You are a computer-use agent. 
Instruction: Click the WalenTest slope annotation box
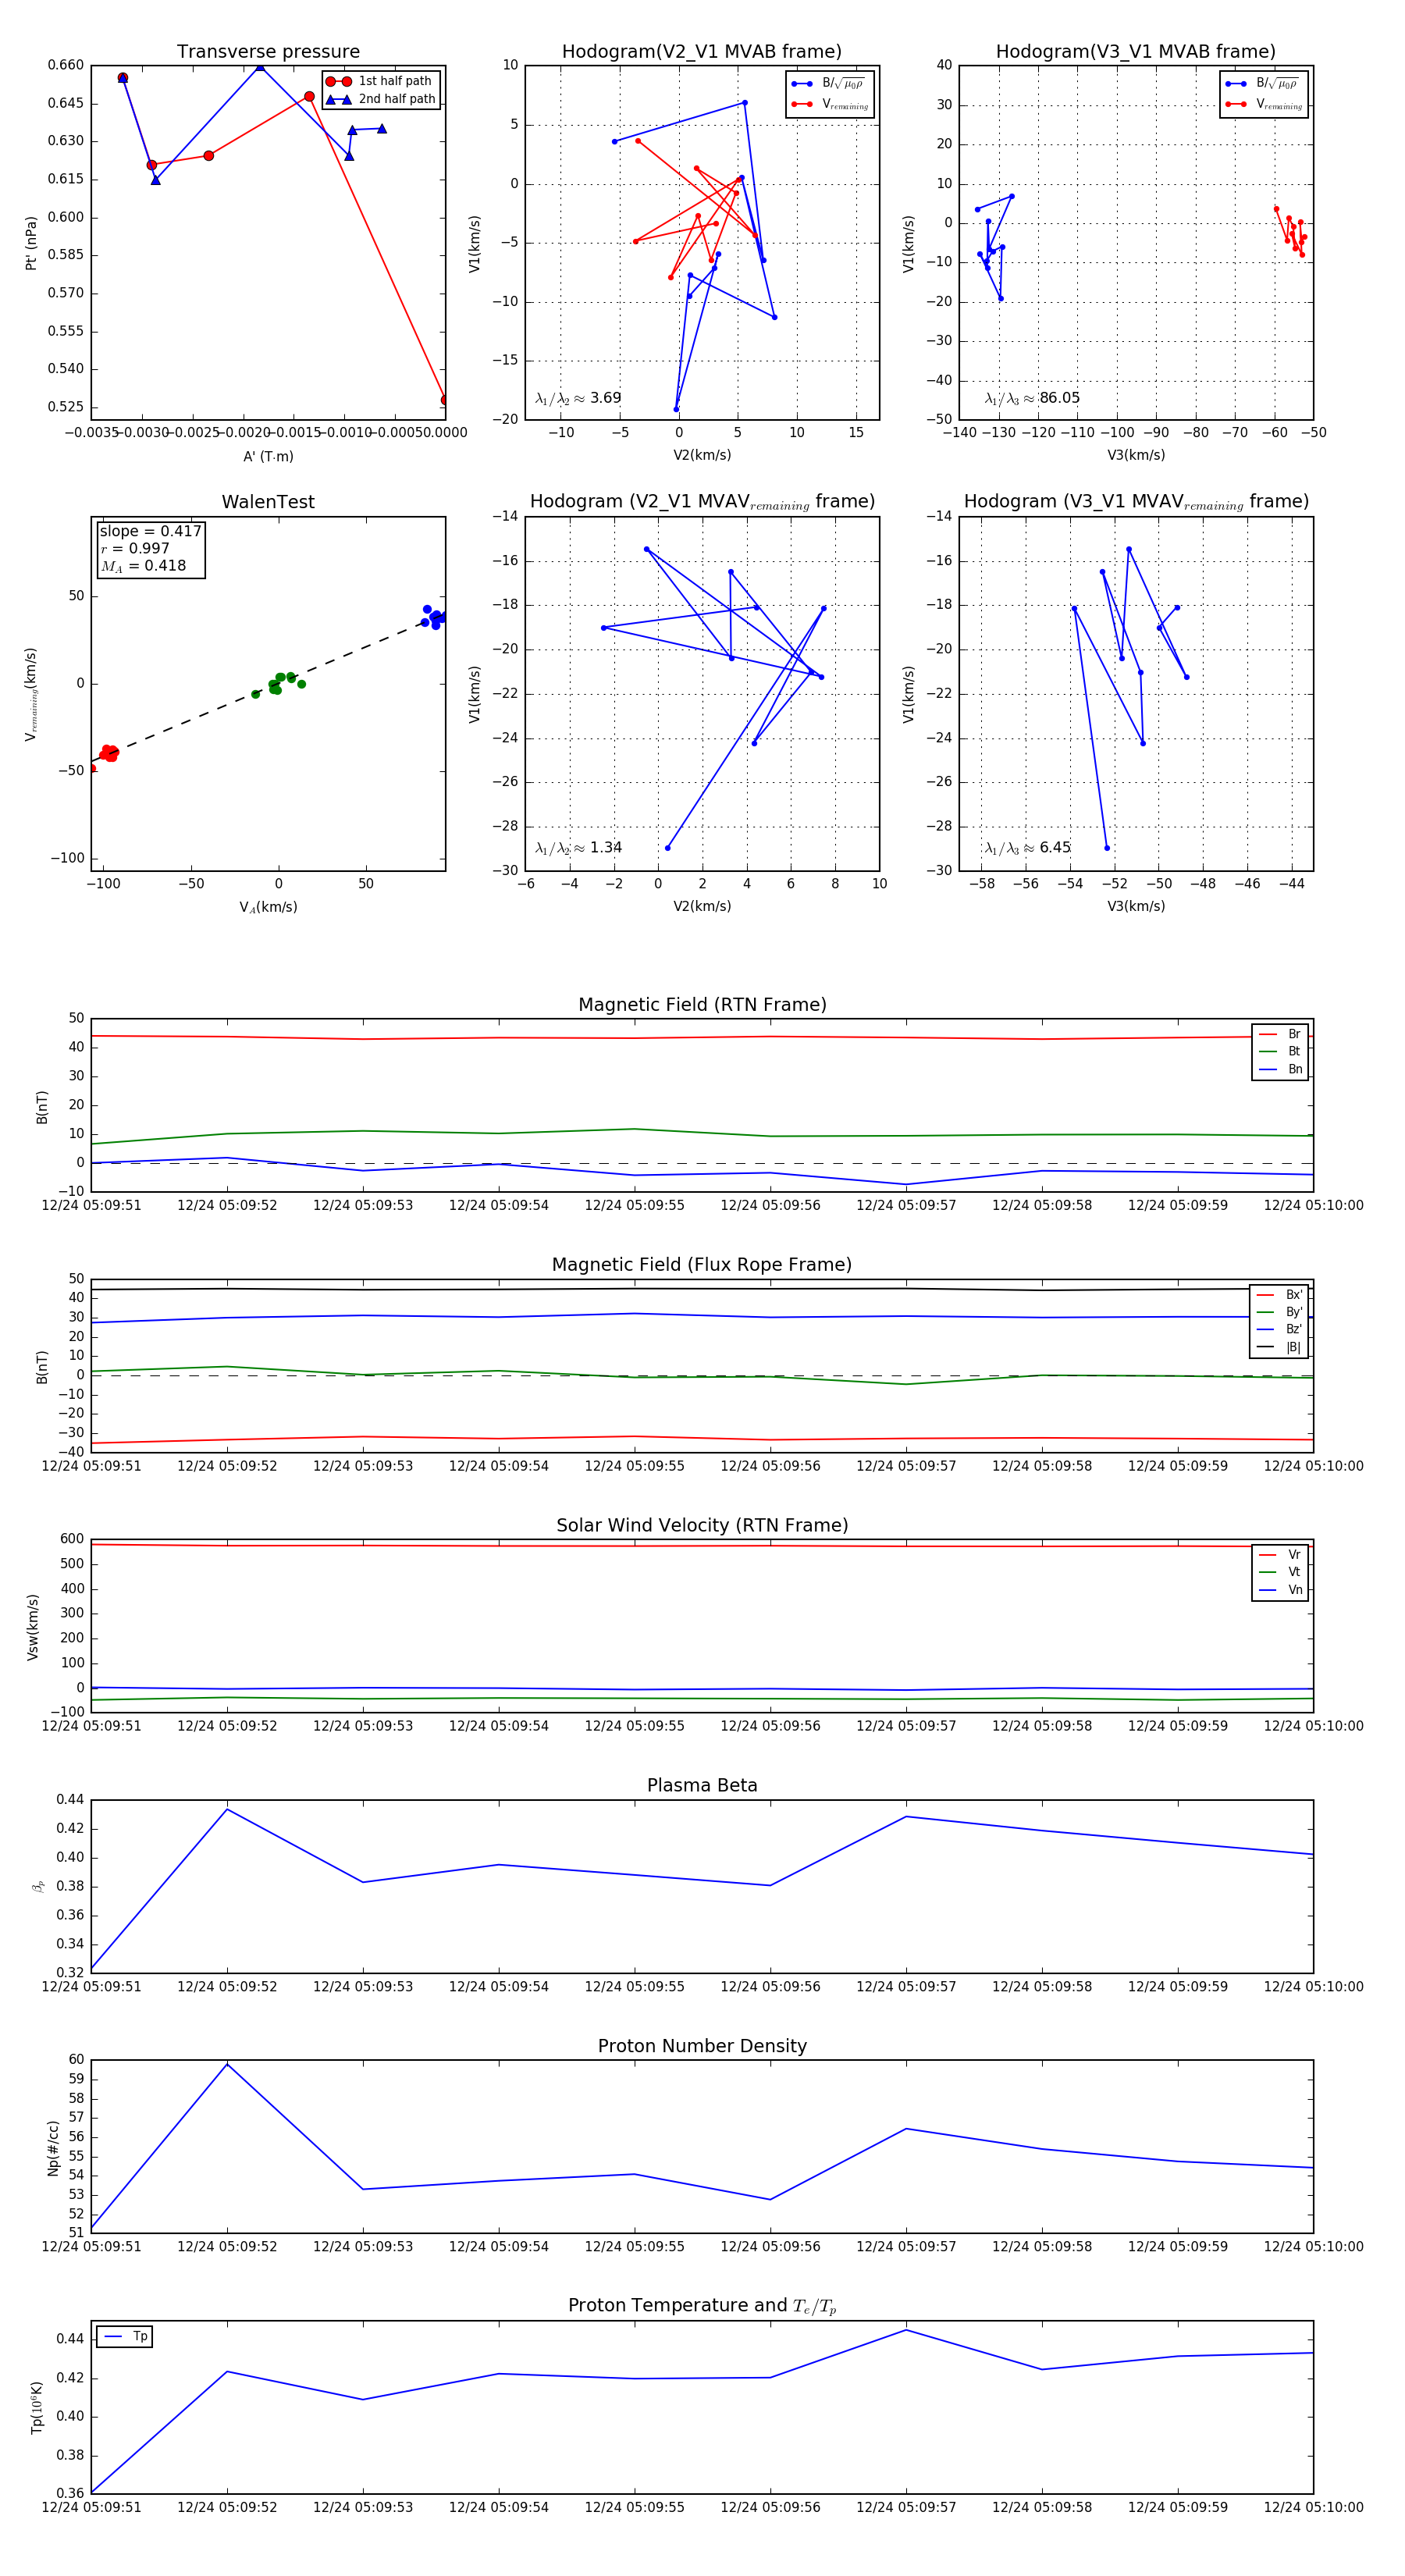pos(150,548)
